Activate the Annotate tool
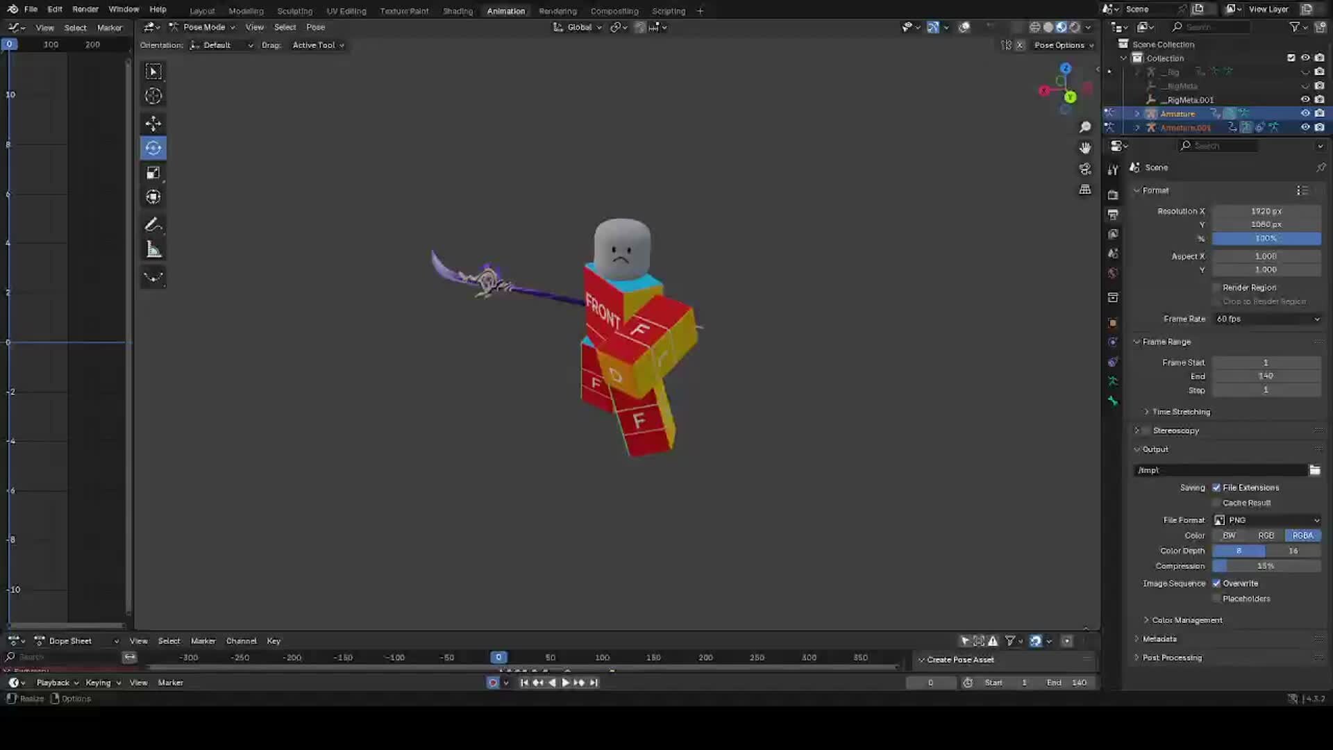 pyautogui.click(x=153, y=224)
